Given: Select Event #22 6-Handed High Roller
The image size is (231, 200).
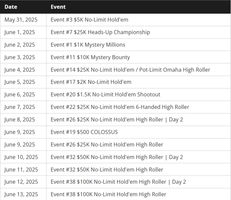Looking at the screenshot, I should pyautogui.click(x=120, y=107).
